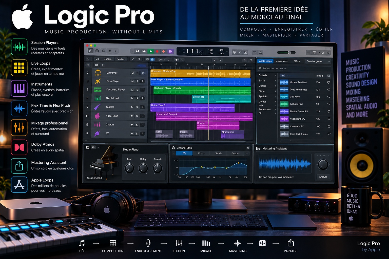The image size is (389, 259).
Task: Record-enable the Drummer track
Action: pyautogui.click(x=143, y=73)
